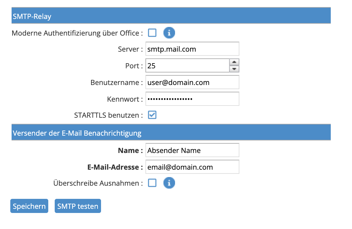Click the Name field showing Absender Name
This screenshot has height=229, width=352.
click(192, 150)
